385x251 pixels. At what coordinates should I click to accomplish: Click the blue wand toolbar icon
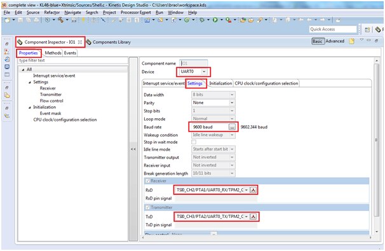point(103,20)
